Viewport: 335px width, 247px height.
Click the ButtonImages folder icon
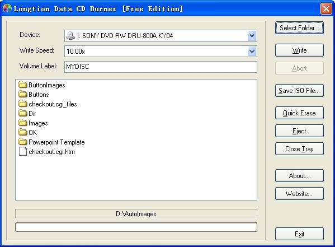point(22,85)
